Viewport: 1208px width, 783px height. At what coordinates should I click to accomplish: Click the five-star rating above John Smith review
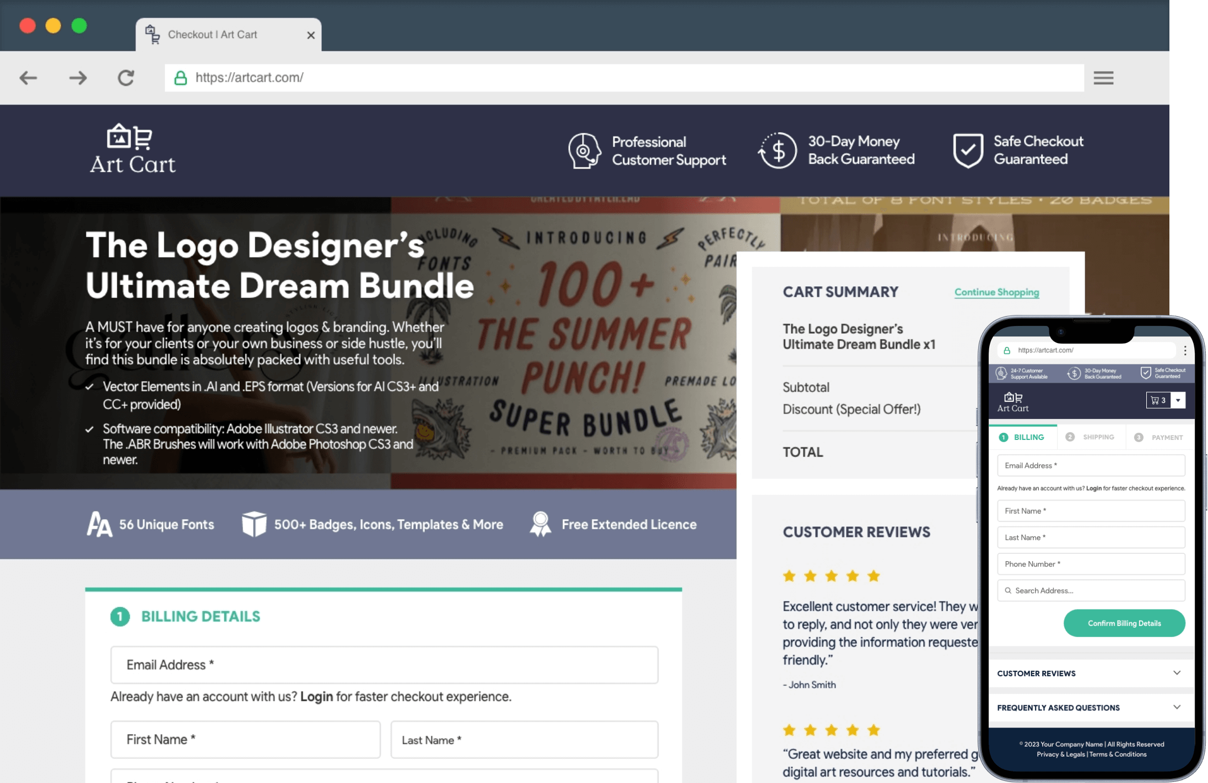click(x=831, y=577)
